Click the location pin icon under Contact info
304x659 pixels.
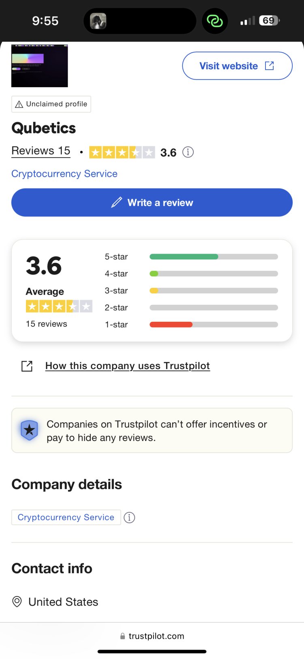click(16, 602)
